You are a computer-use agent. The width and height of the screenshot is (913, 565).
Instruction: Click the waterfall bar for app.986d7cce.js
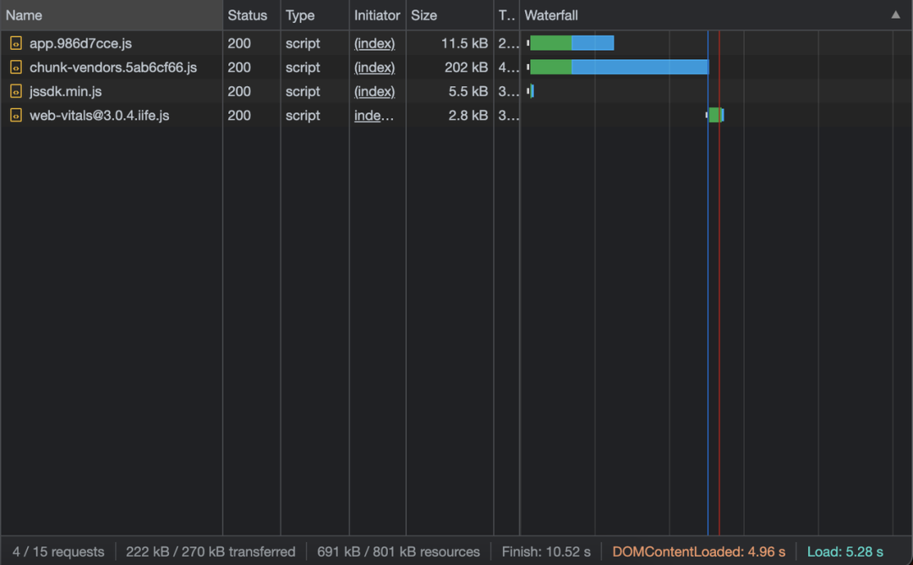pos(571,43)
